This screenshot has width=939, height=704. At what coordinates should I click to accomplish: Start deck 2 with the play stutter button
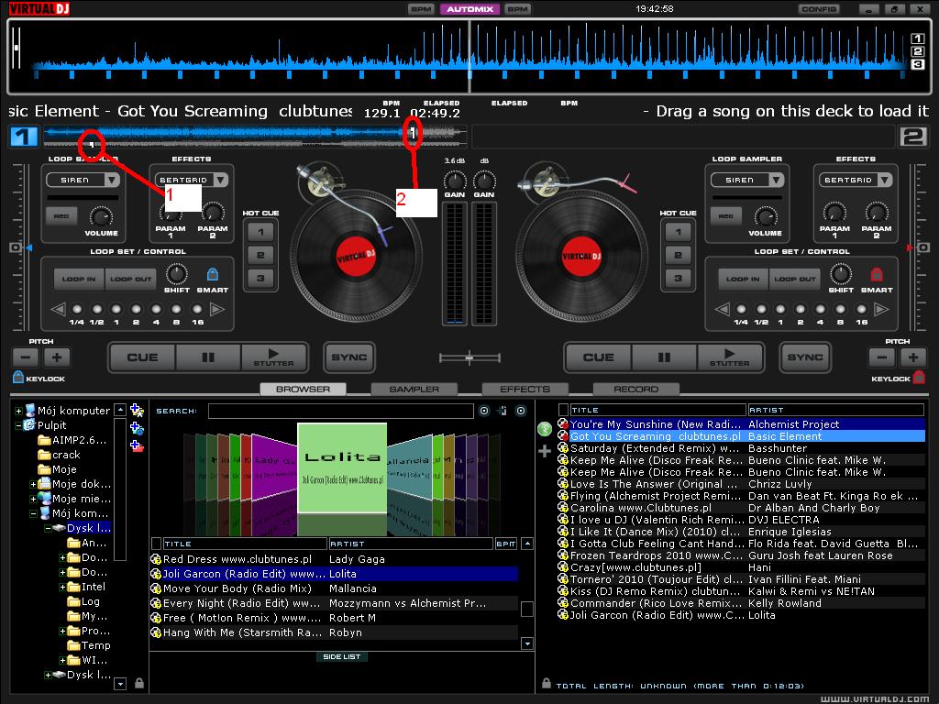[x=730, y=357]
